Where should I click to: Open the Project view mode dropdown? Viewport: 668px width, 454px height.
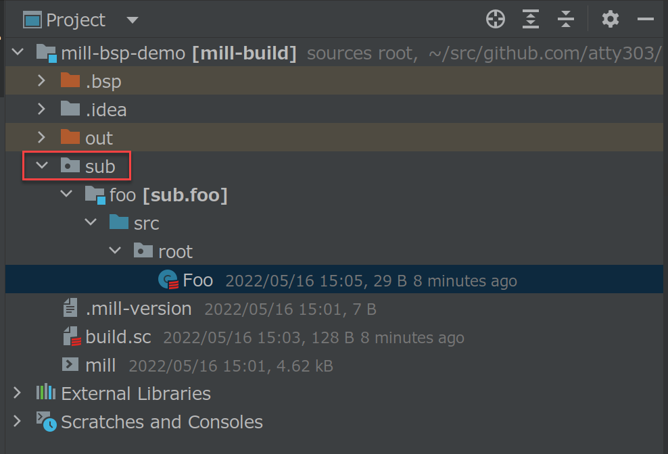133,19
